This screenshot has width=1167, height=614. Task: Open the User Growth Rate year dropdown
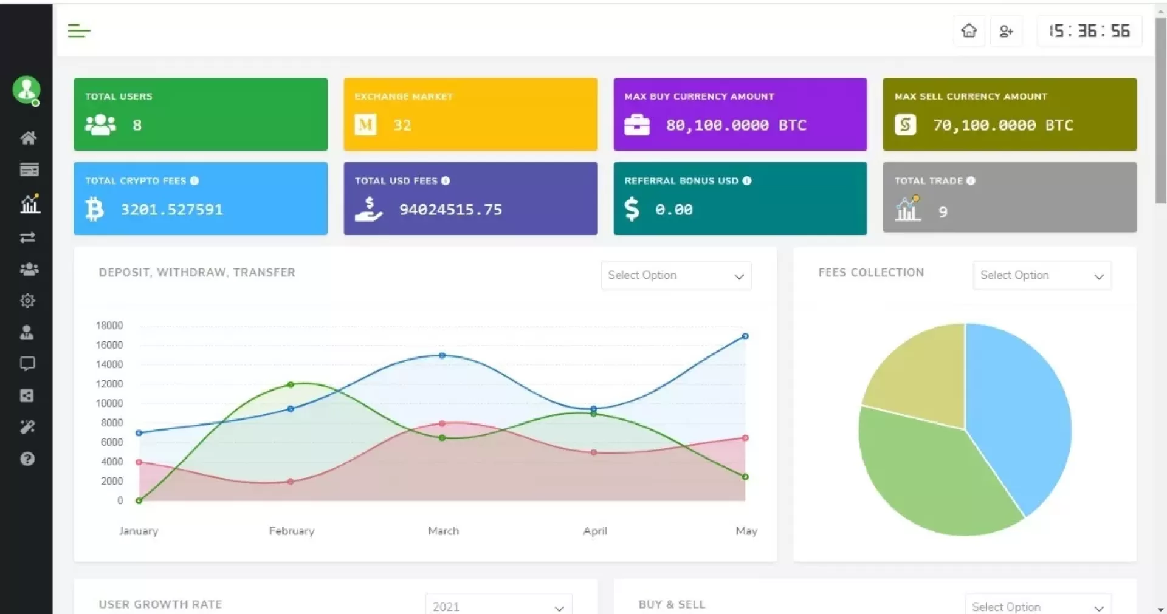tap(498, 606)
